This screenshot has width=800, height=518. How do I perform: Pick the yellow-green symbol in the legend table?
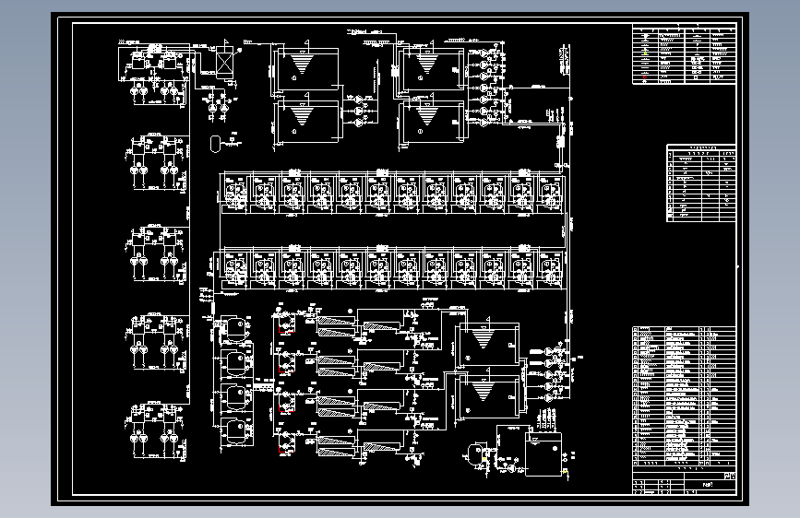pyautogui.click(x=645, y=53)
